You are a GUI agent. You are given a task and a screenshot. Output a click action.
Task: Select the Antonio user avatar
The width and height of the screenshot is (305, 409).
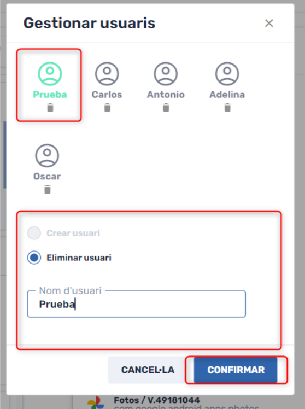coord(166,74)
